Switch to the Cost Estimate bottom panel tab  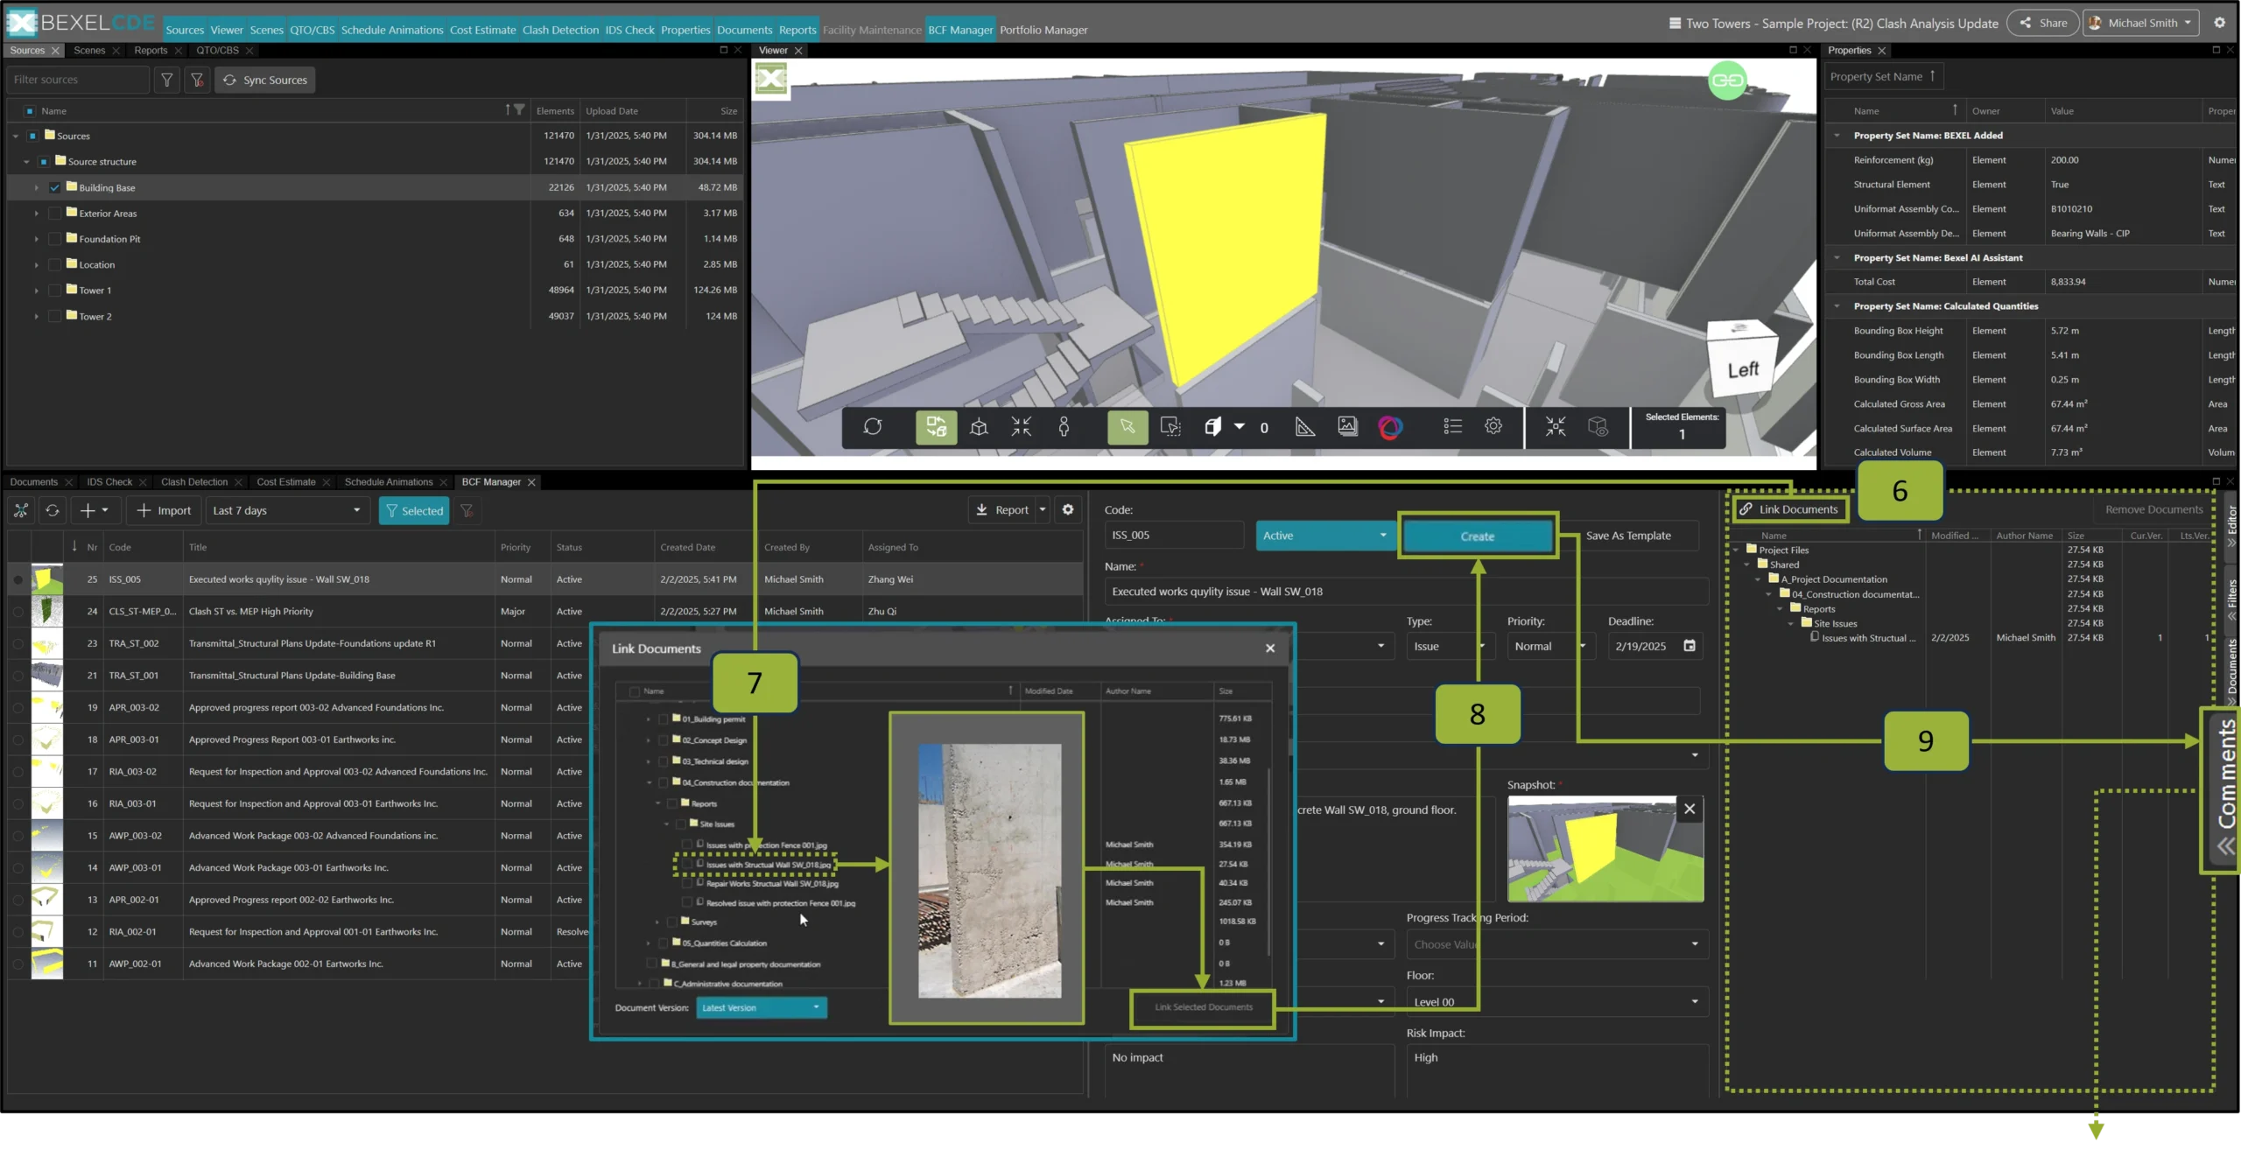tap(286, 482)
